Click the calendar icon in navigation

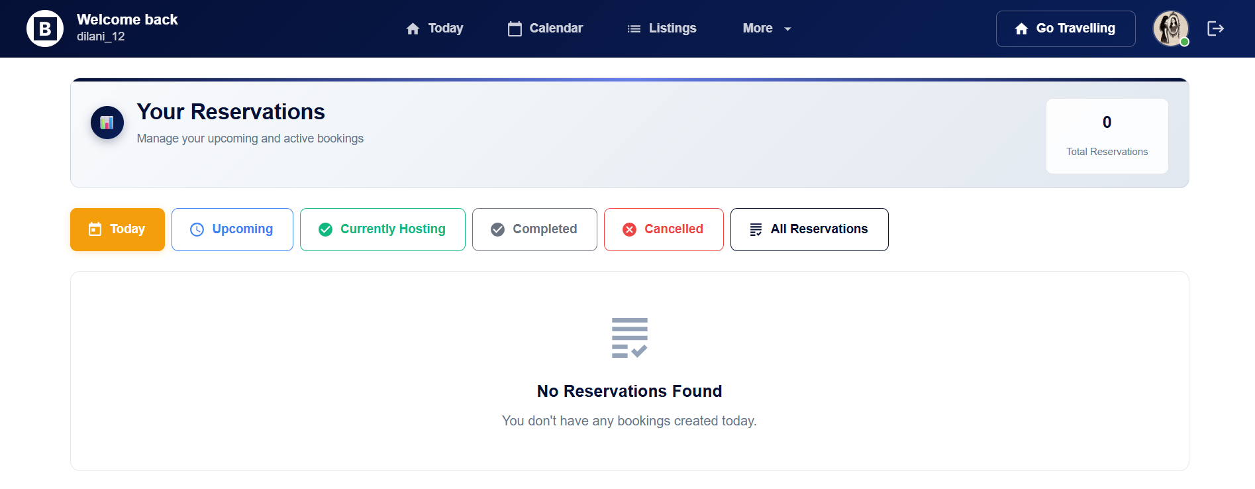(x=515, y=28)
